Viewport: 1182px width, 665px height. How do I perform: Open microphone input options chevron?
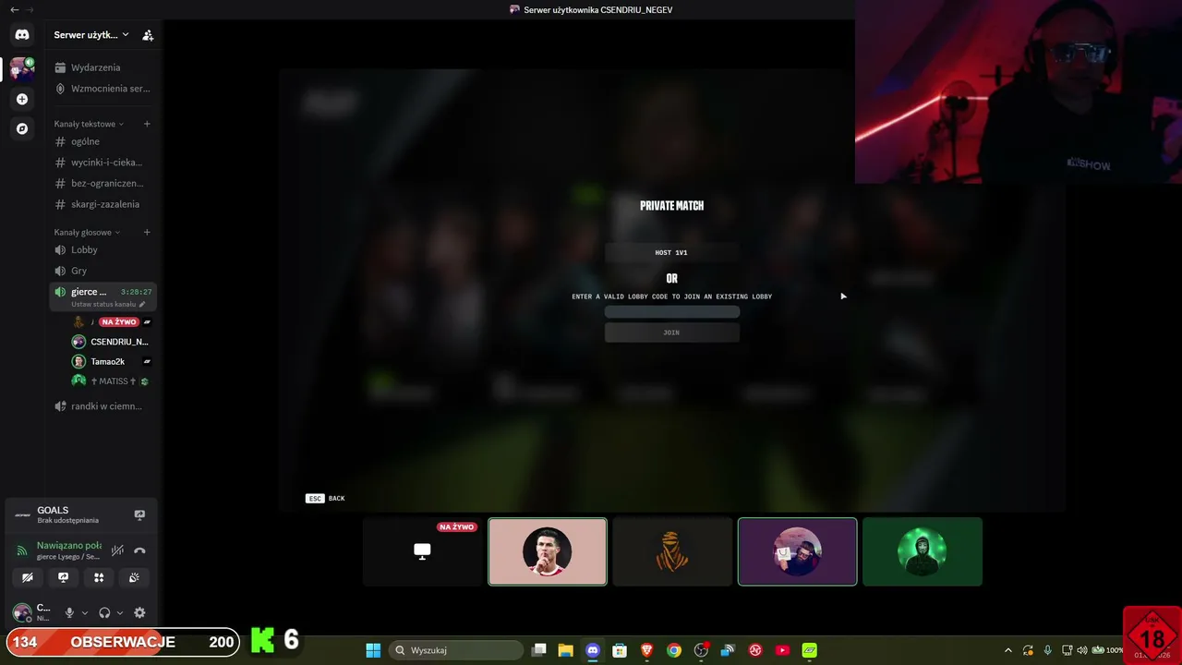(x=85, y=612)
